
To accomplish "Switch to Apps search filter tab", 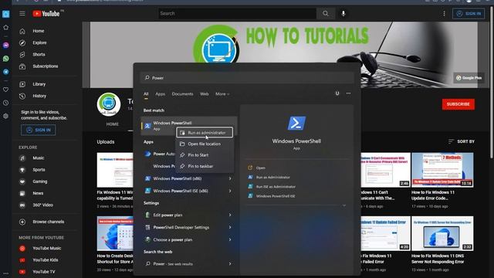I will click(160, 94).
